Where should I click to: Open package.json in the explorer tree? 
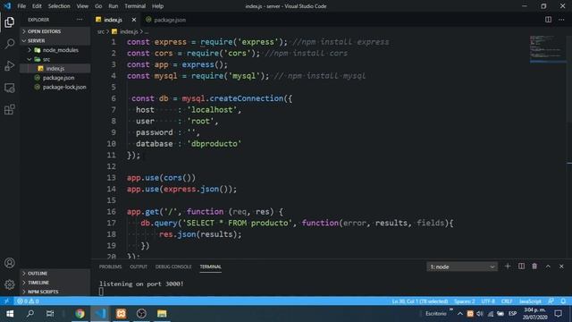pyautogui.click(x=55, y=78)
